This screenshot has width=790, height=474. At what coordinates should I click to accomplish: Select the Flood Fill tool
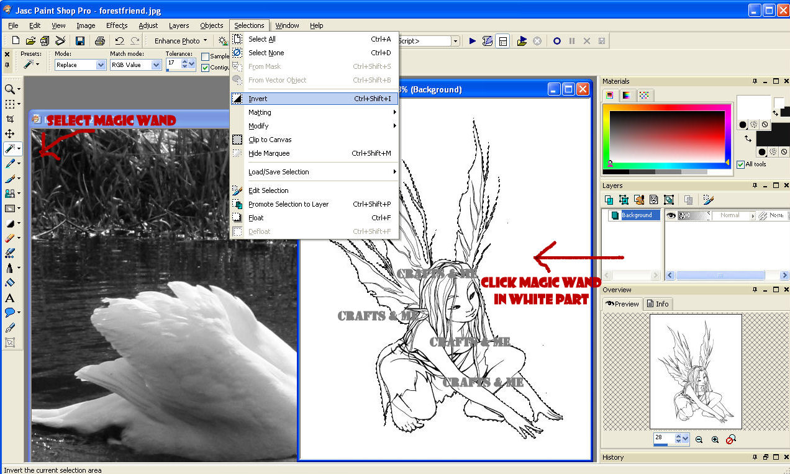[x=10, y=283]
